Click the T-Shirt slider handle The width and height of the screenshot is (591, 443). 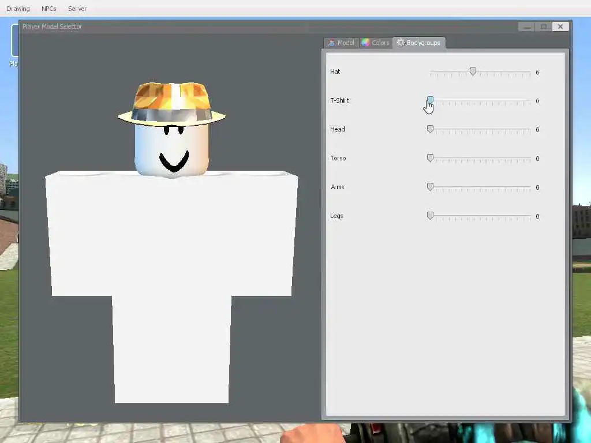click(x=430, y=100)
